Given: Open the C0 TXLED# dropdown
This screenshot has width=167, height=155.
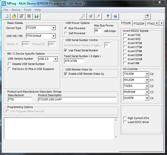Looking at the screenshot, I should 147,74.
